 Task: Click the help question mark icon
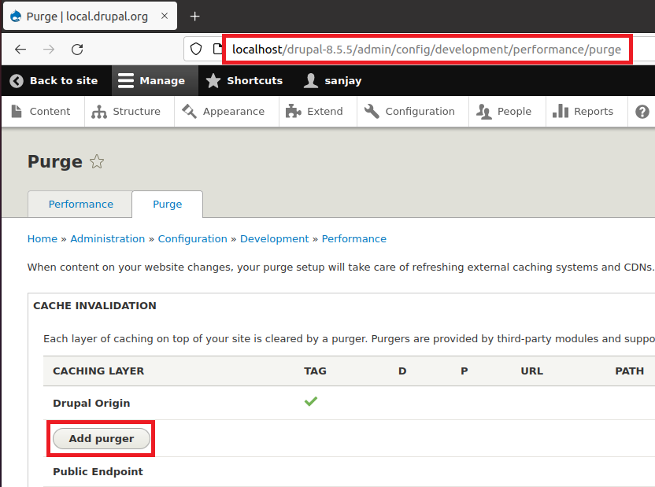pyautogui.click(x=642, y=112)
